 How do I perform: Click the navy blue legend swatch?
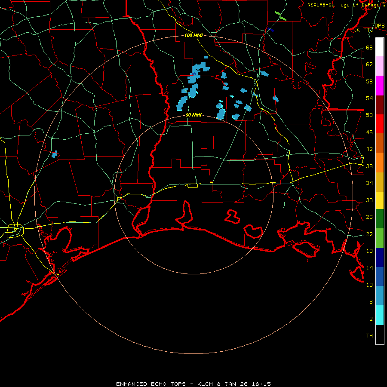point(380,258)
